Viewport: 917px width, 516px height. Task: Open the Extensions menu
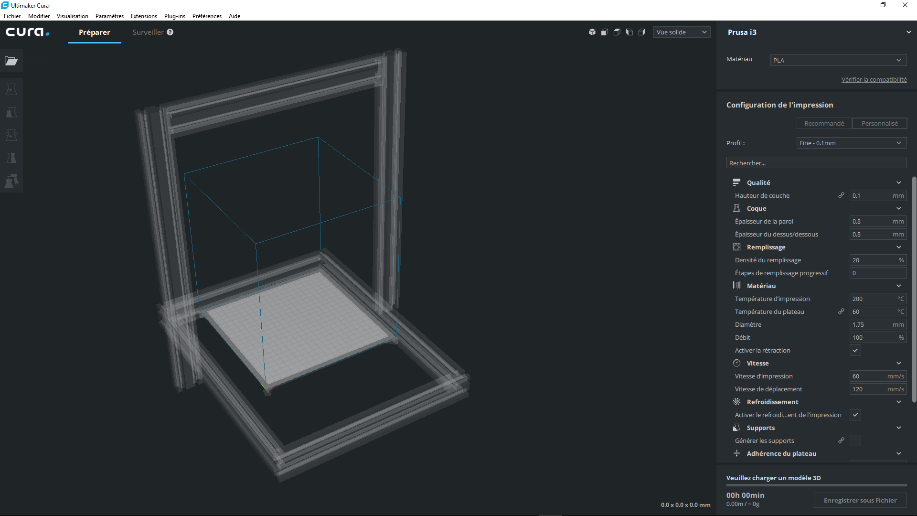144,16
